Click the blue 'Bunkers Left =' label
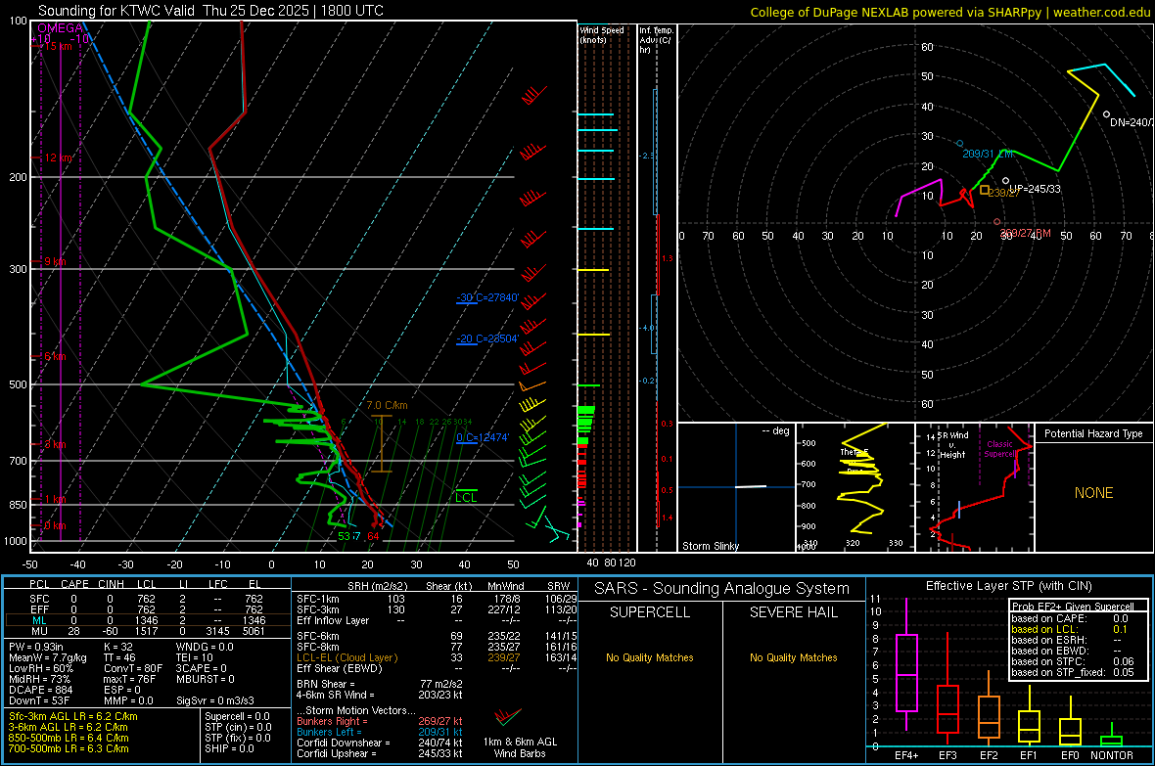The height and width of the screenshot is (766, 1155). tap(329, 732)
